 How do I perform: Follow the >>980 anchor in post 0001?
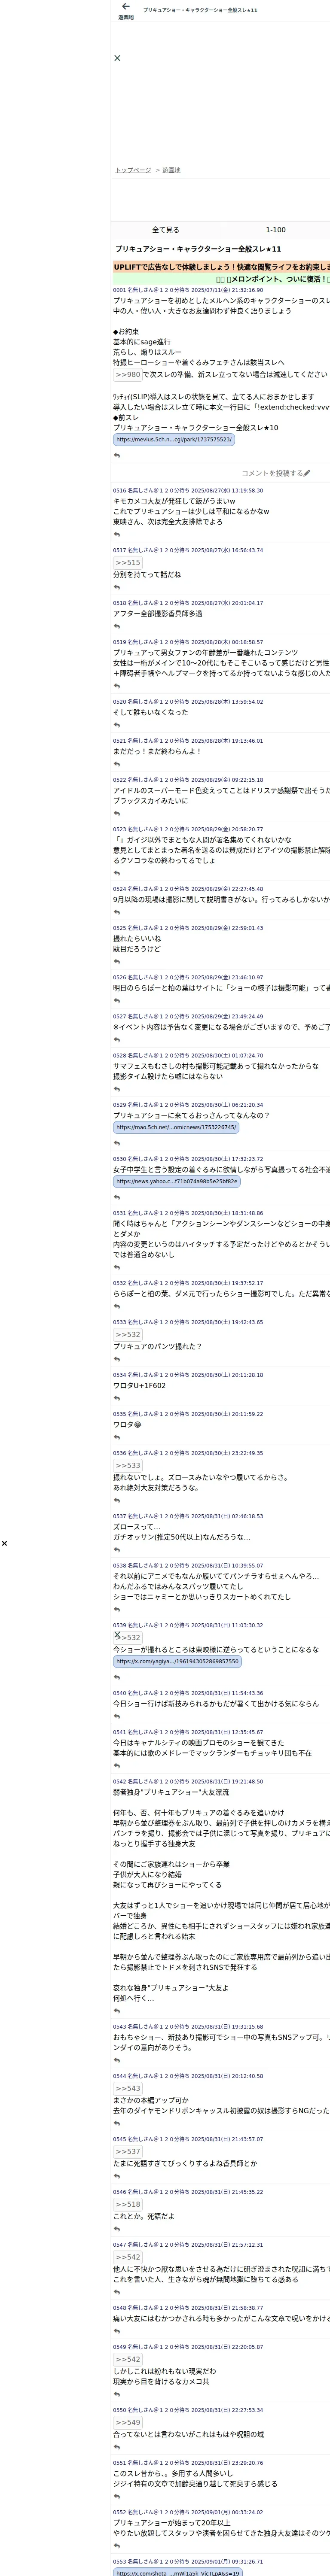[x=127, y=374]
